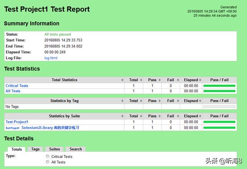This screenshot has width=247, height=169.
Task: Click the 'Test Project1 Test Report' title
Action: [47, 9]
